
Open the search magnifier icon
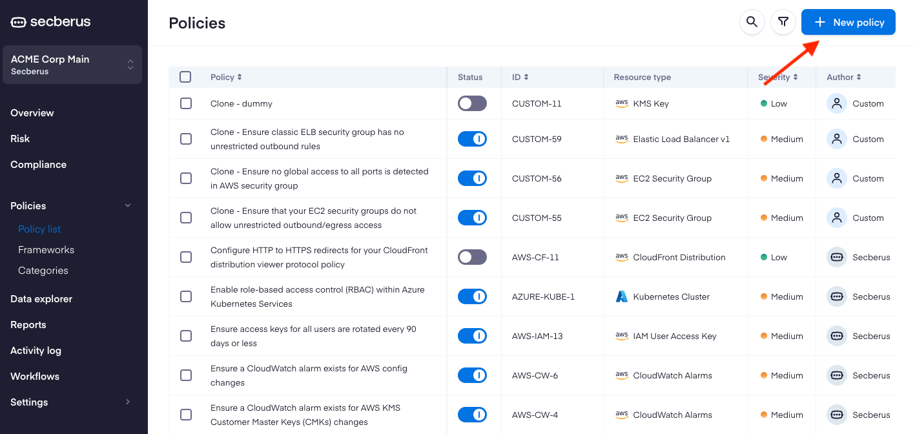(752, 22)
